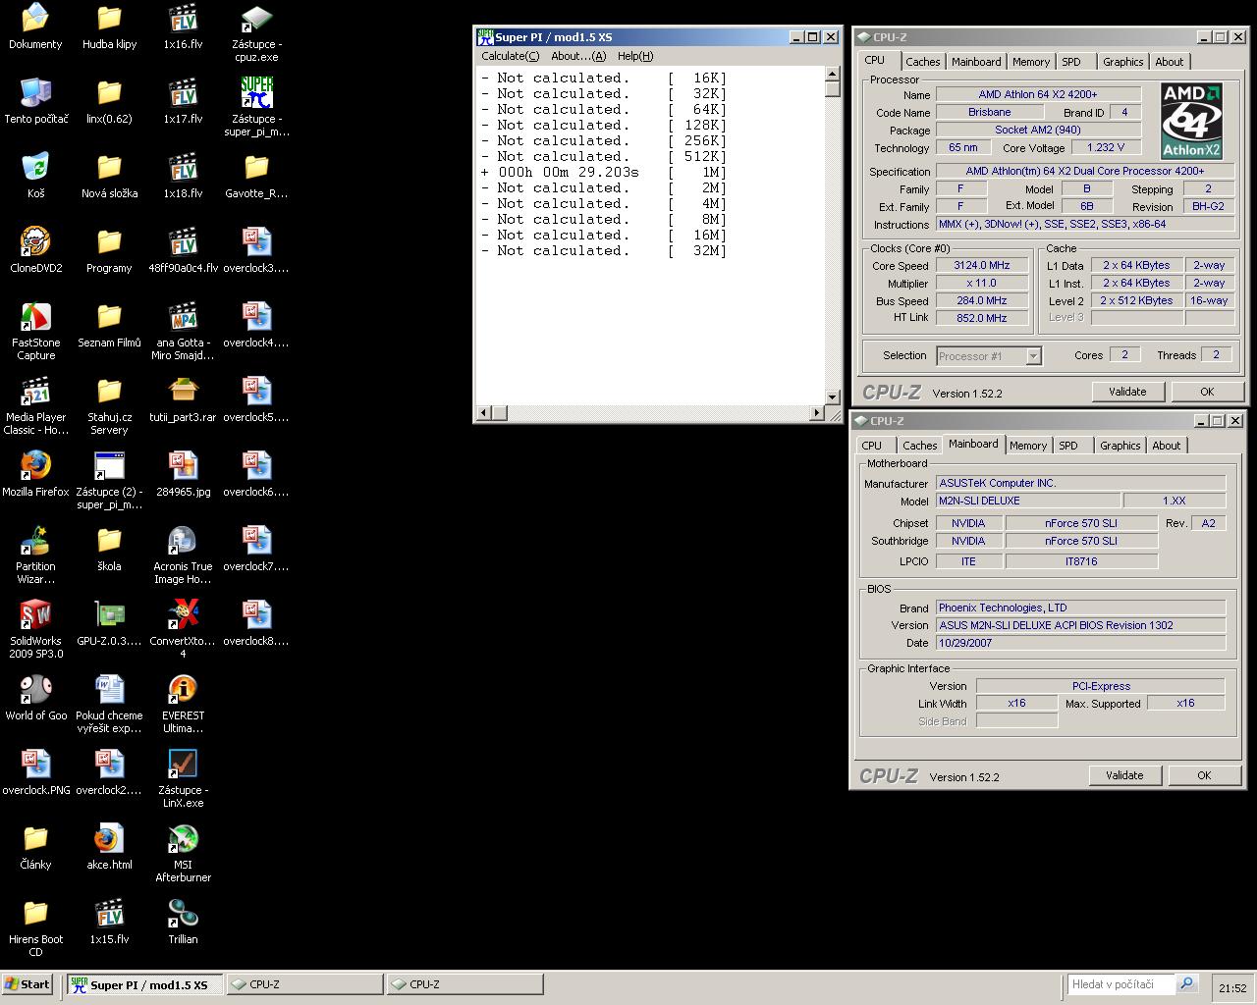Open the Windows Start button
Image resolution: width=1257 pixels, height=1005 pixels.
(x=27, y=984)
